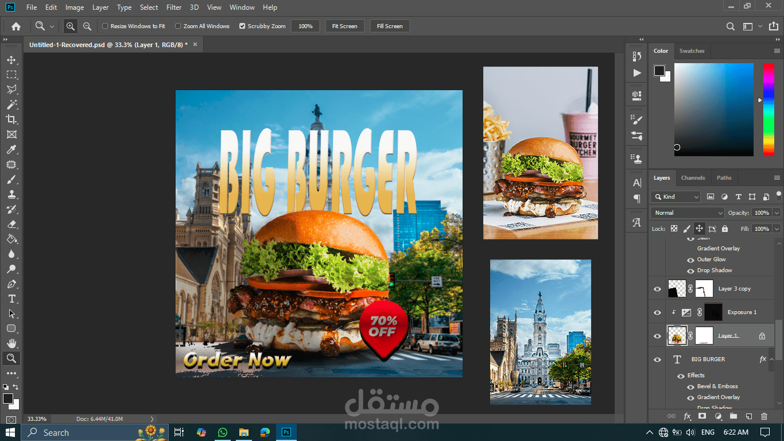Select the Brush tool in toolbar
This screenshot has width=784, height=441.
[11, 180]
